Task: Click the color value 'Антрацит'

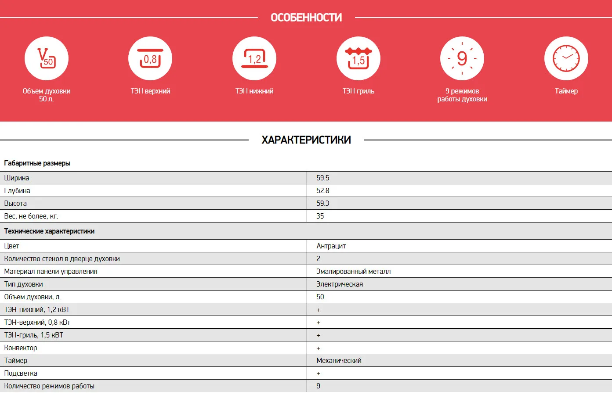Action: pos(331,246)
